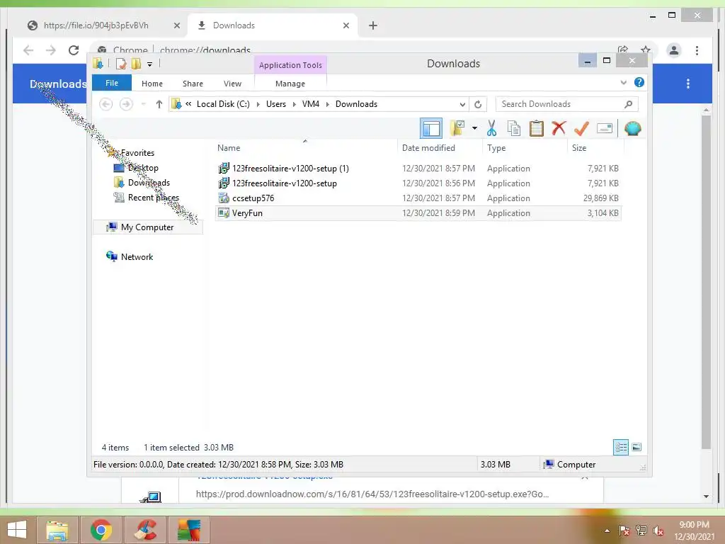
Task: Select Network in navigation pane
Action: pyautogui.click(x=137, y=256)
